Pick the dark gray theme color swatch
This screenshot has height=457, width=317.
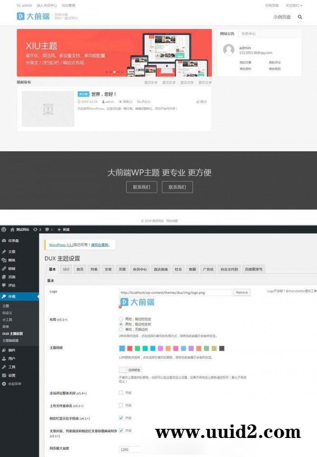[222, 348]
